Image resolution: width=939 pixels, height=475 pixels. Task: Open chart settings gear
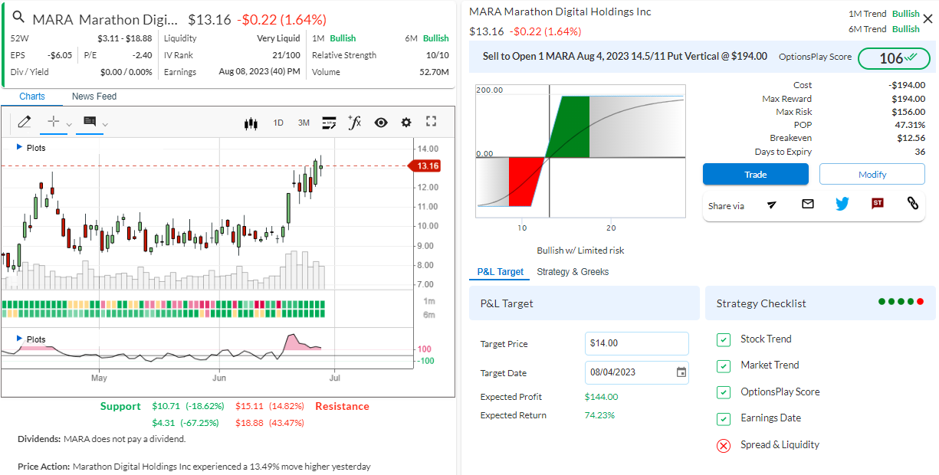tap(406, 123)
